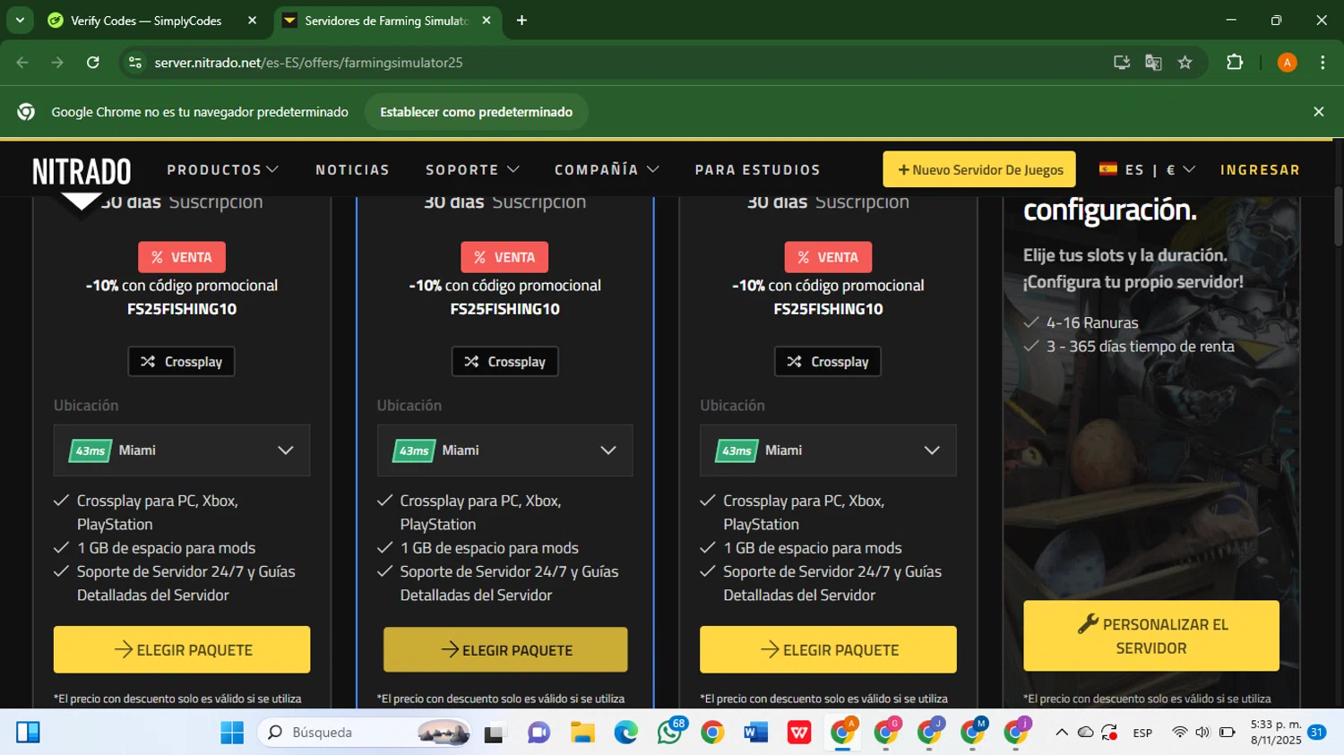Open Task View in taskbar
Image resolution: width=1344 pixels, height=755 pixels.
(x=495, y=733)
